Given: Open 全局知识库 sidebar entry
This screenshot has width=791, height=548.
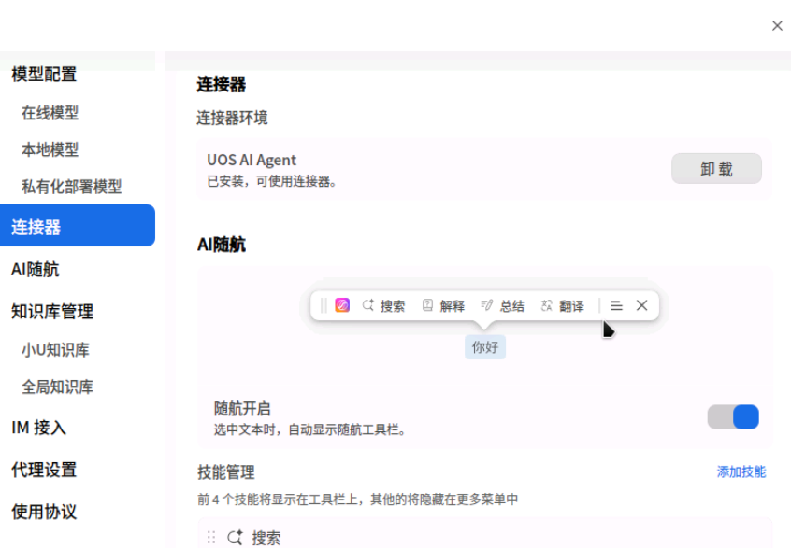Looking at the screenshot, I should coord(58,386).
